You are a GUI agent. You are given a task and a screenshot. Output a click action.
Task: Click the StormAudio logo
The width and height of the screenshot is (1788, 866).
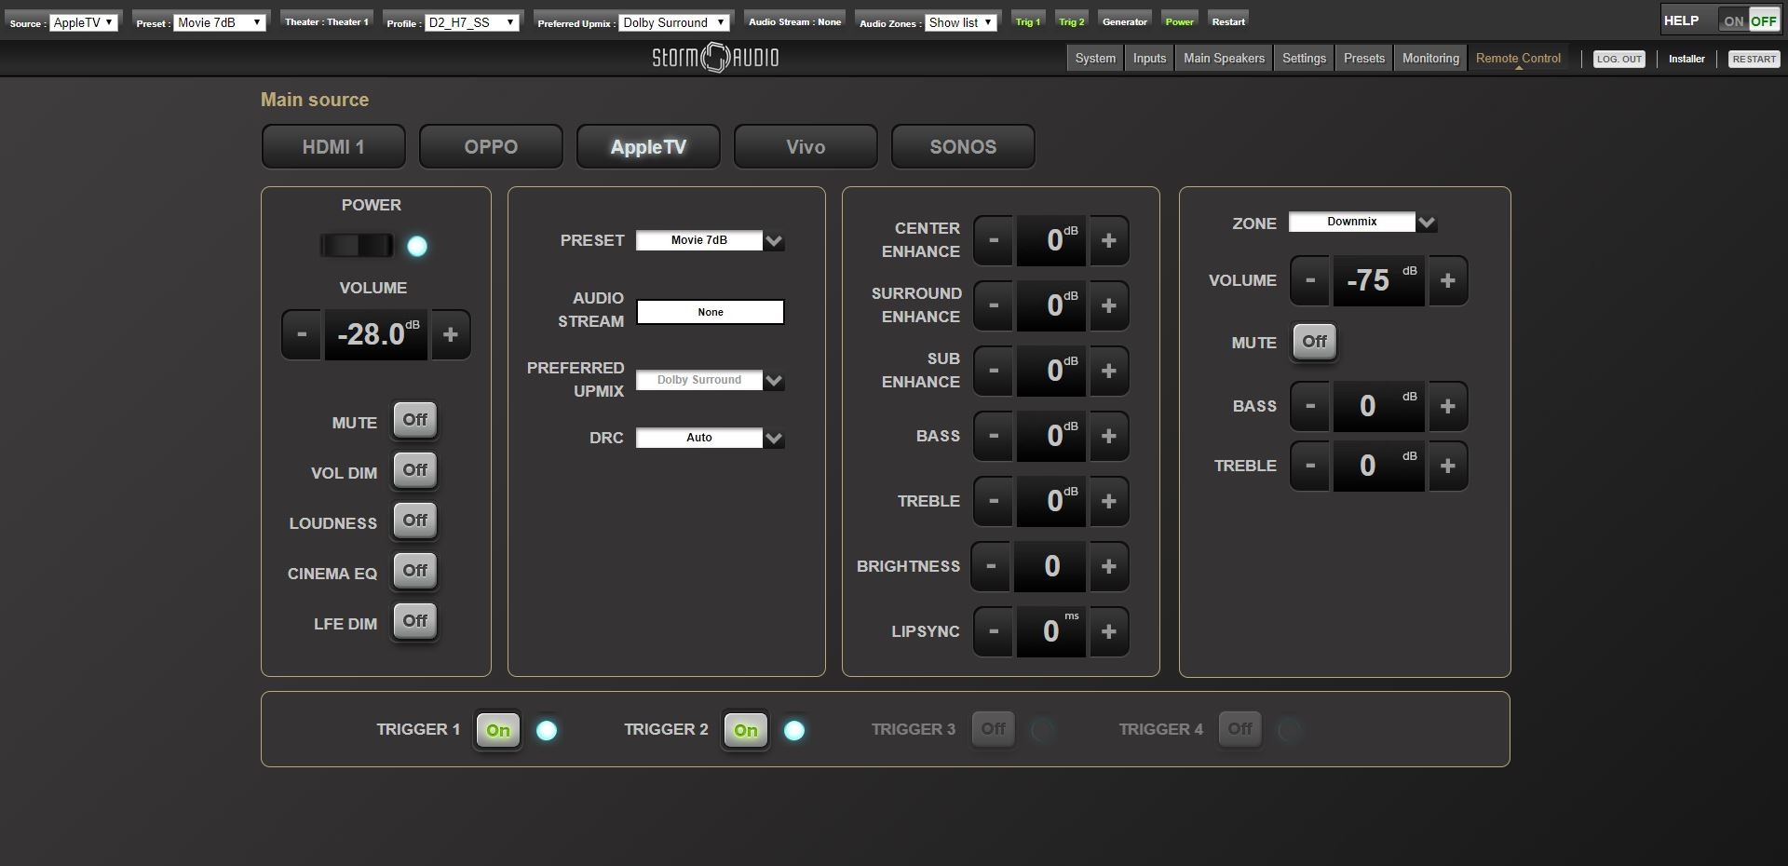715,58
